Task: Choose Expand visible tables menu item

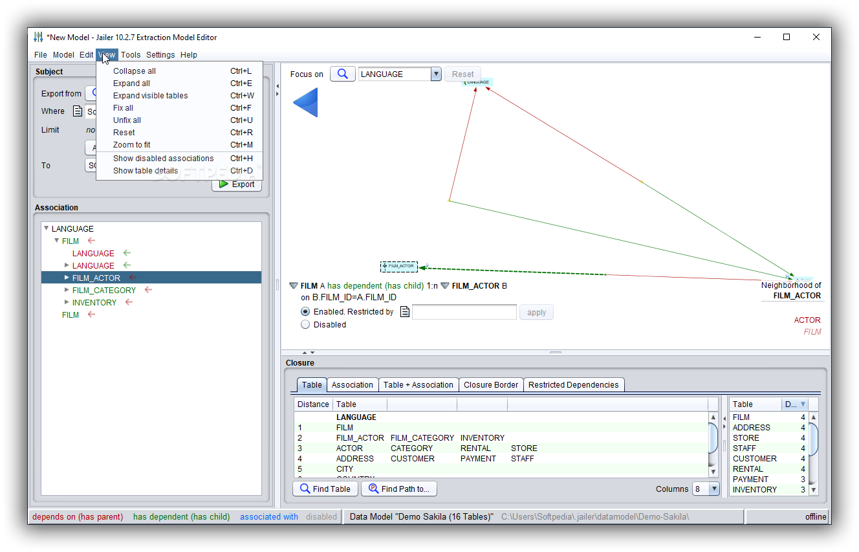Action: pyautogui.click(x=179, y=96)
